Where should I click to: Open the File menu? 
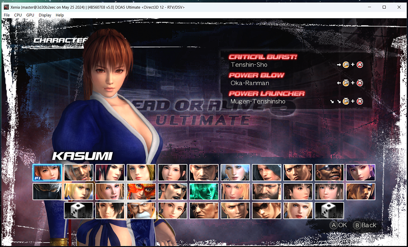(7, 15)
